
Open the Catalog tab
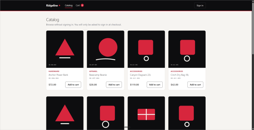click(x=69, y=6)
